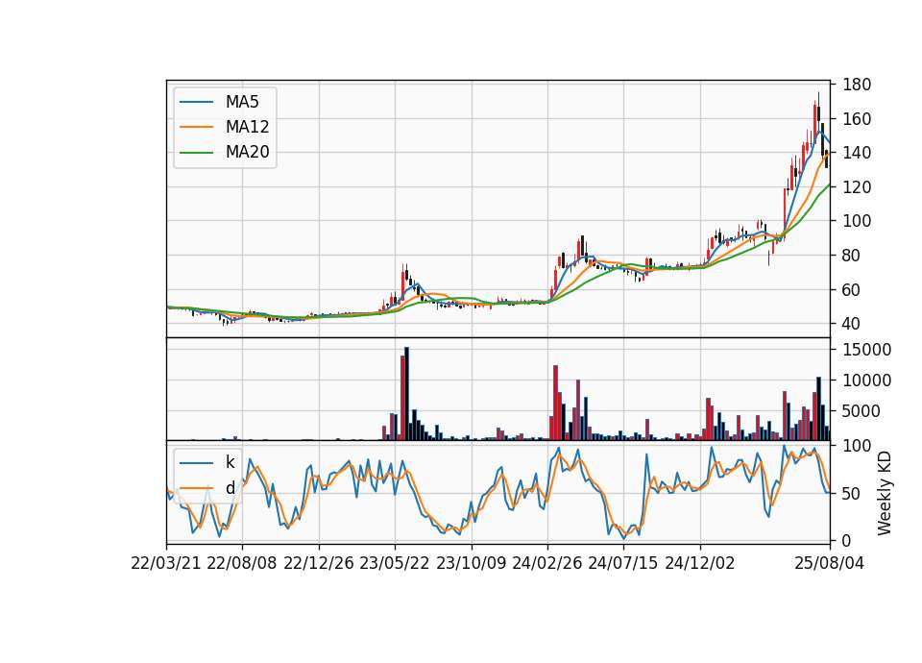Image resolution: width=922 pixels, height=663 pixels.
Task: Click the 140 price axis tick
Action: click(856, 153)
